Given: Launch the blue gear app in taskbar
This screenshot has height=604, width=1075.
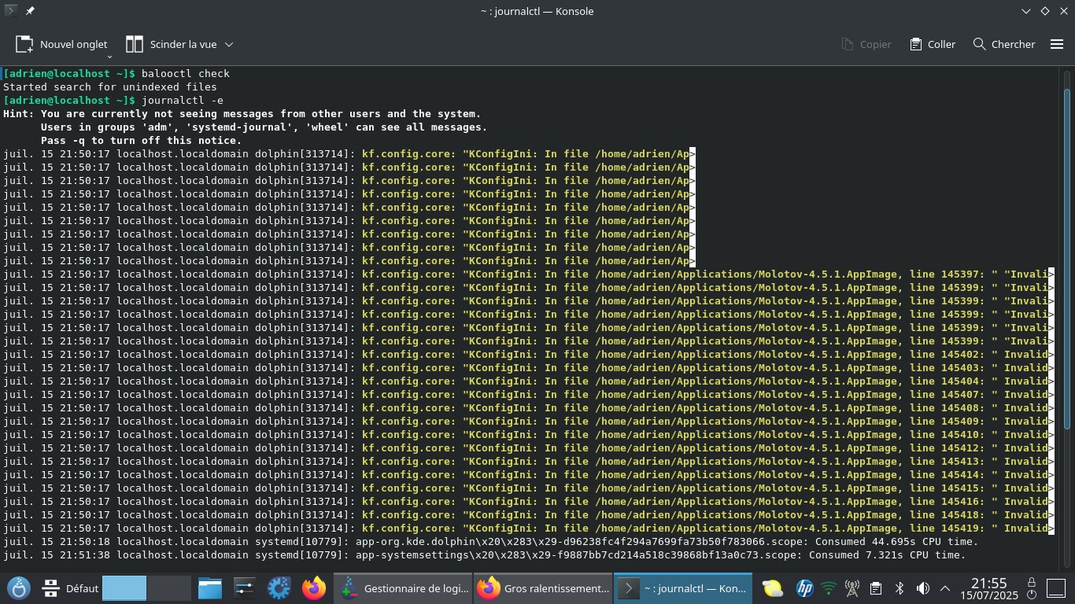Looking at the screenshot, I should pyautogui.click(x=279, y=587).
